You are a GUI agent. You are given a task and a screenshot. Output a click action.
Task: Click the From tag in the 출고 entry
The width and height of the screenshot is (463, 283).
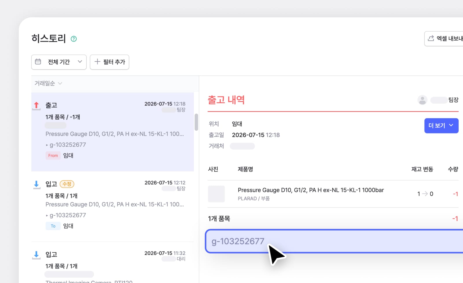[x=53, y=155]
